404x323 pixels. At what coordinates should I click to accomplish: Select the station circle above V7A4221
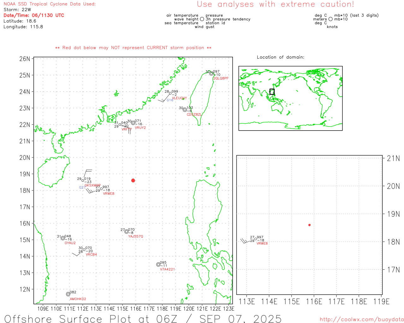158,264
